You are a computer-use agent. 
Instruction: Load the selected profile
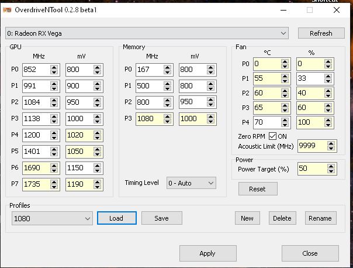click(117, 218)
